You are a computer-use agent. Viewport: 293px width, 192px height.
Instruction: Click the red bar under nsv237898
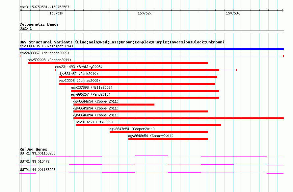tap(145, 91)
